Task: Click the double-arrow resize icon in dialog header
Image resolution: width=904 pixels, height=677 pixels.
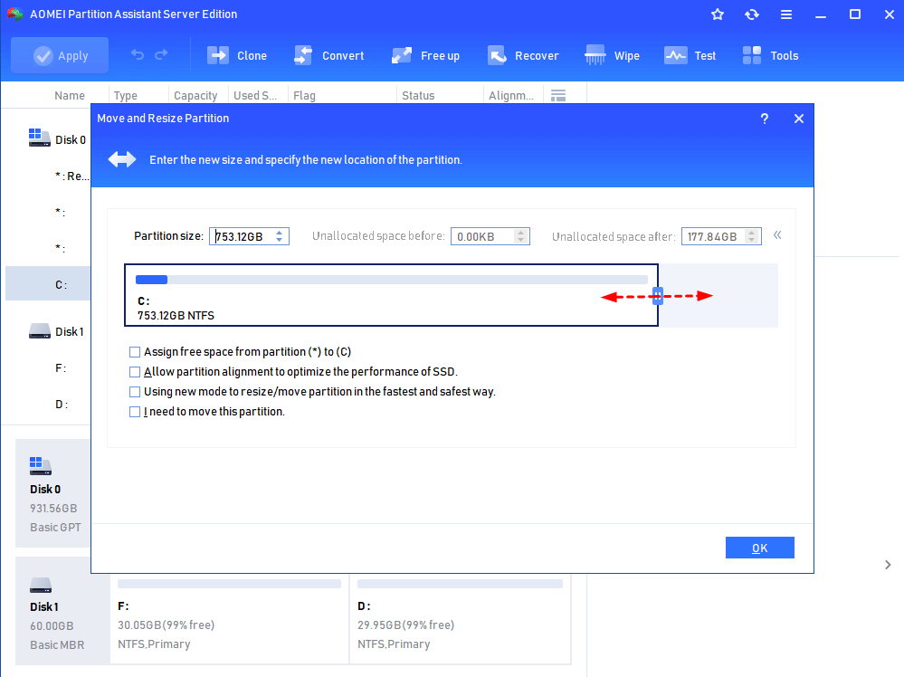Action: pyautogui.click(x=122, y=159)
